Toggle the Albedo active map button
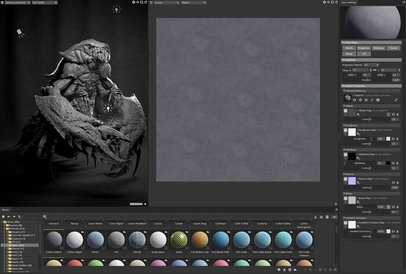Screen dimensions: 406x274 (349, 48)
